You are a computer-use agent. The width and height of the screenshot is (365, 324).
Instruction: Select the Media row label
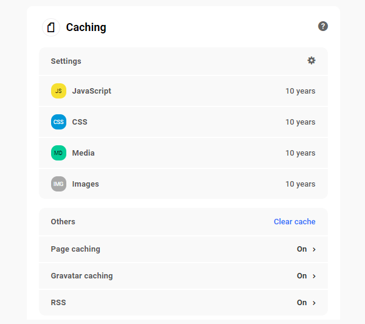pyautogui.click(x=83, y=153)
